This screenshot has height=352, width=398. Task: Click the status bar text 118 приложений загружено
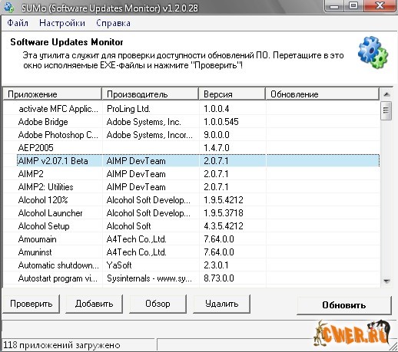[61, 345]
